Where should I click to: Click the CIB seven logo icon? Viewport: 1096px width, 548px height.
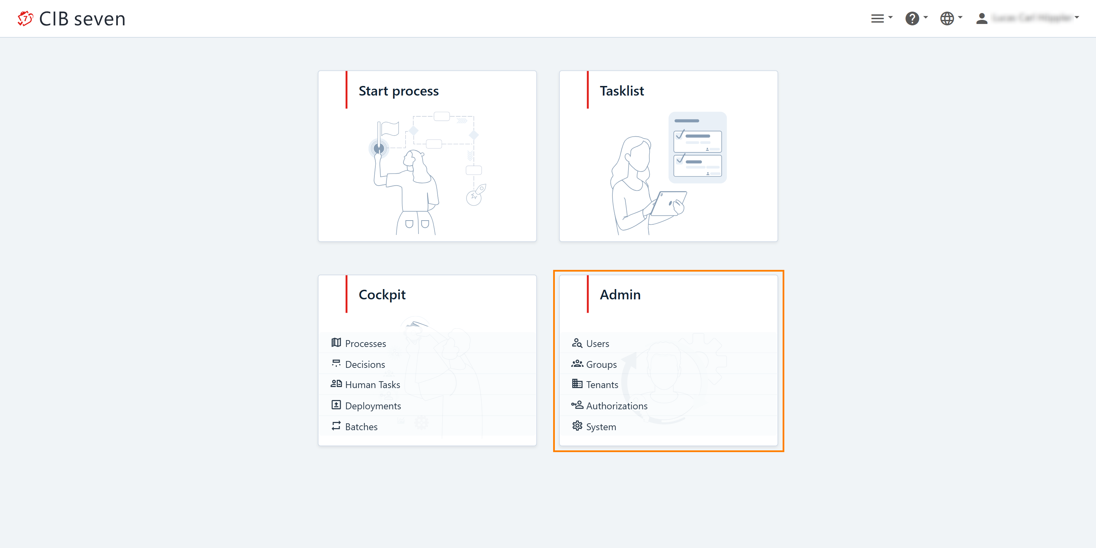pyautogui.click(x=25, y=18)
